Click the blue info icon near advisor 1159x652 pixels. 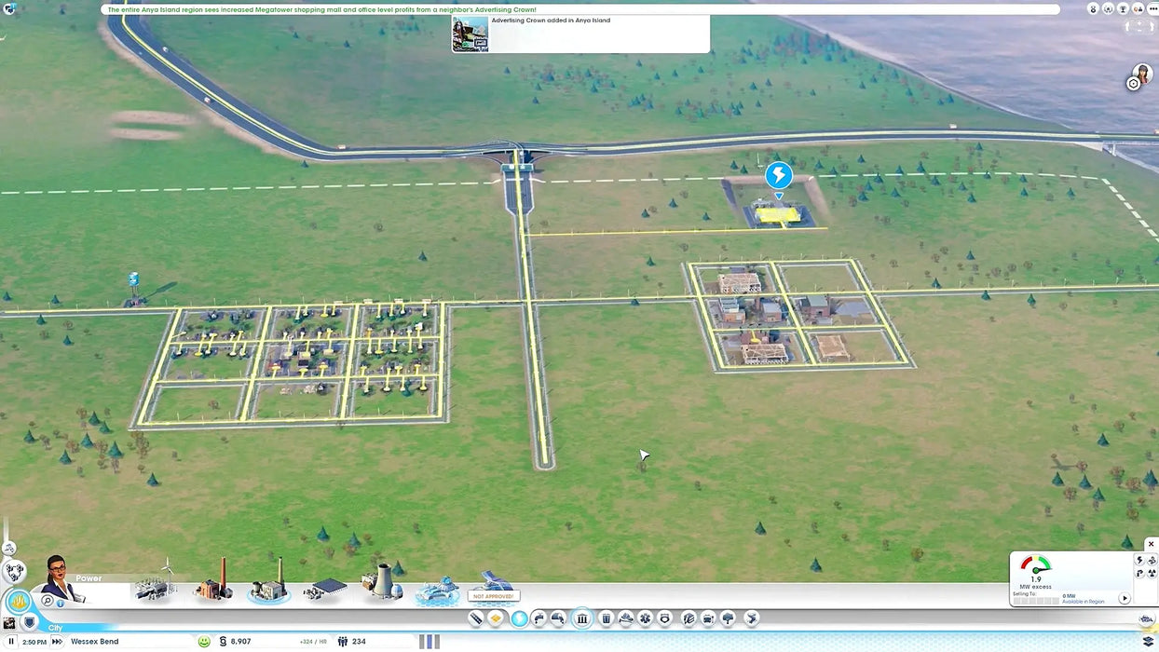click(61, 604)
